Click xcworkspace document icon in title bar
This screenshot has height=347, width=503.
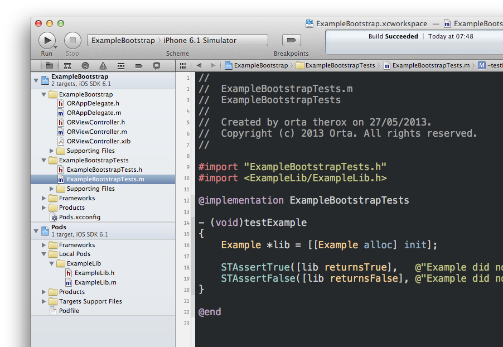pos(309,23)
